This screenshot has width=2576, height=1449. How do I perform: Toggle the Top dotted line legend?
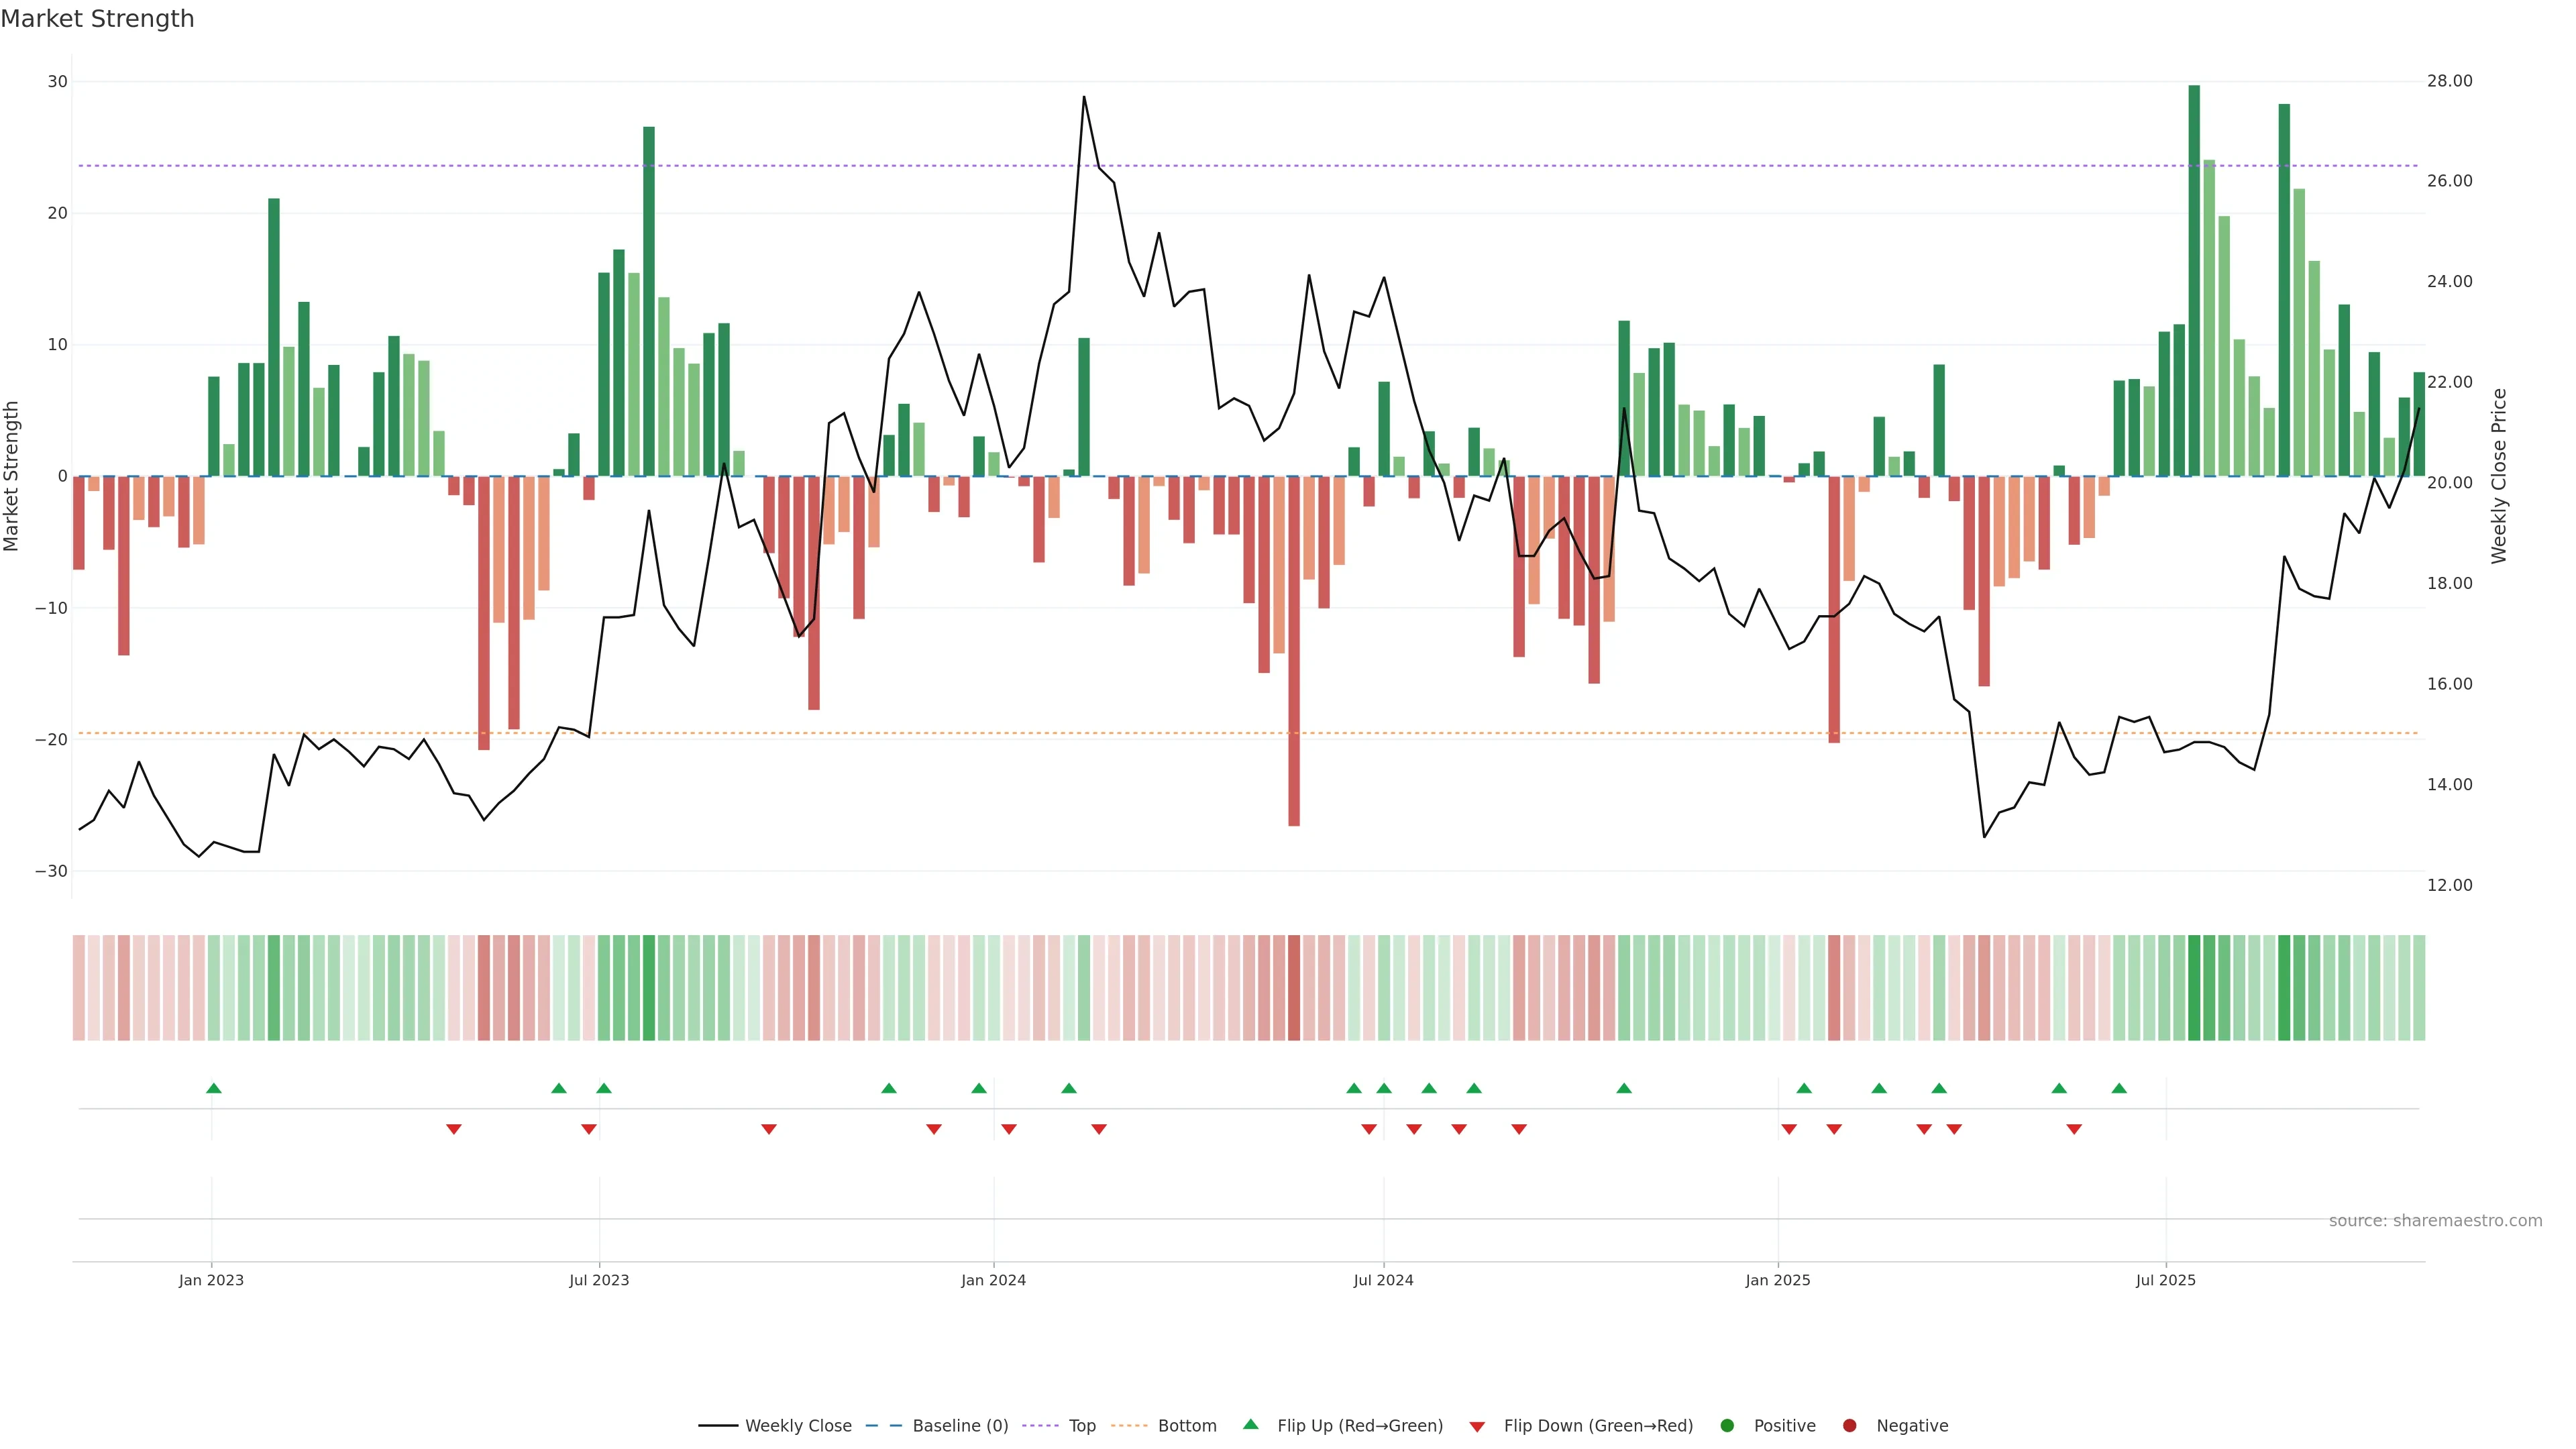[x=1081, y=1426]
